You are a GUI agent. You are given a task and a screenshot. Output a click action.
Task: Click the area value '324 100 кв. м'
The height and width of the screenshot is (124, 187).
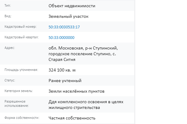tap(62, 70)
